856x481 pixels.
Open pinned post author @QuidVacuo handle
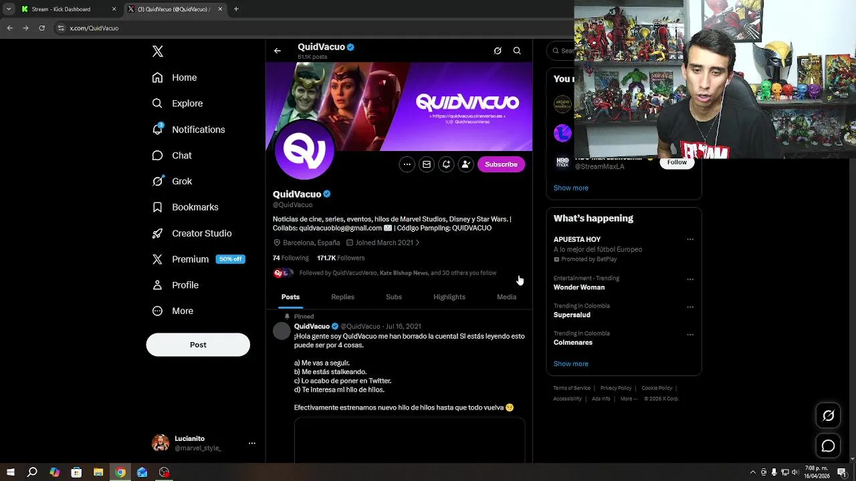(x=360, y=327)
